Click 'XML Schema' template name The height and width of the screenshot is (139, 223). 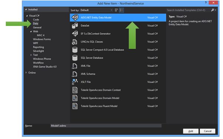point(88,74)
